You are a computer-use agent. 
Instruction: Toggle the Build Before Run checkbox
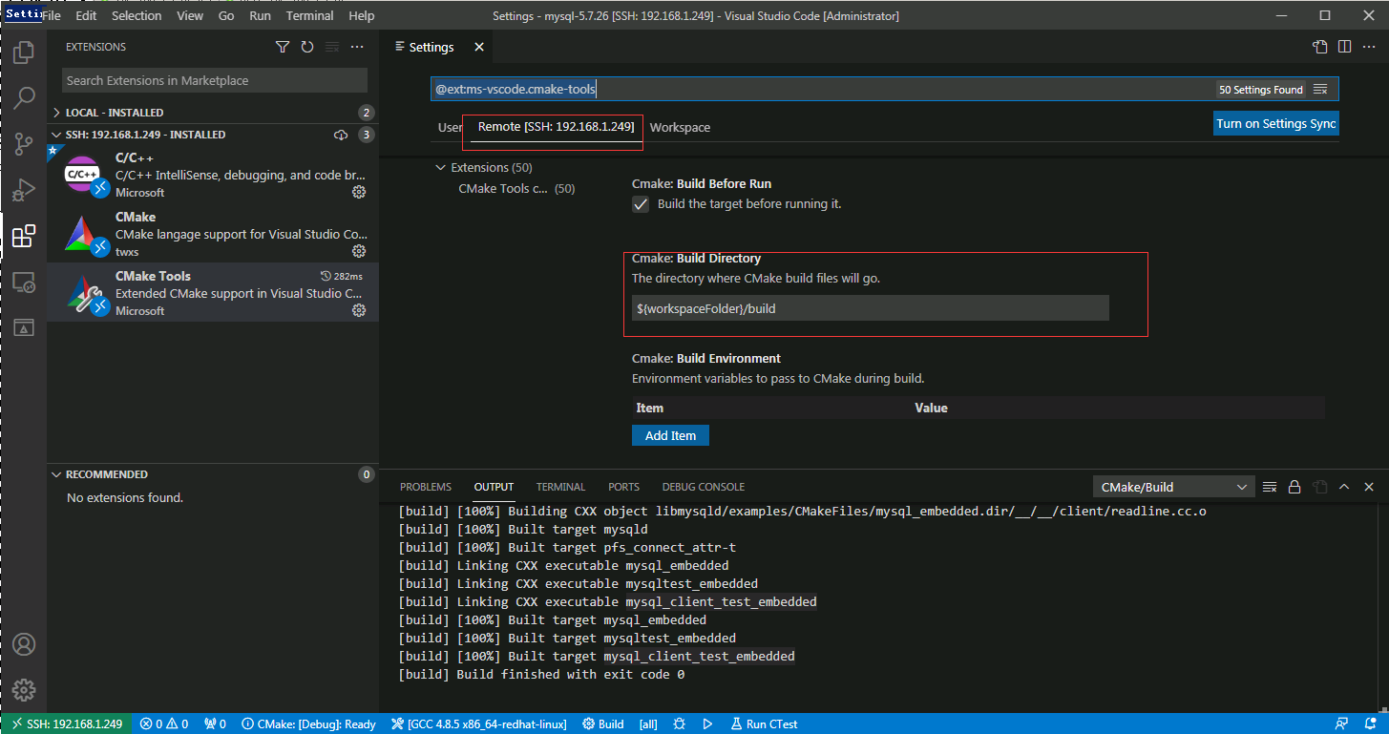641,204
